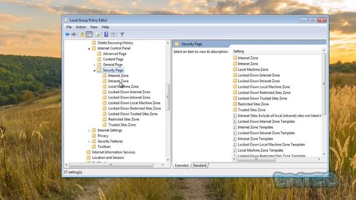The height and width of the screenshot is (200, 356).
Task: Select Locked-Down Local Machine Zone Template setting
Action: coord(271,144)
